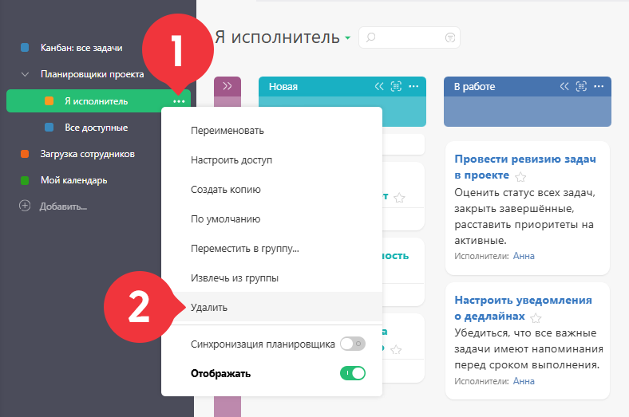Image resolution: width=629 pixels, height=417 pixels.
Task: Choose Переименовать in context menu
Action: point(227,131)
